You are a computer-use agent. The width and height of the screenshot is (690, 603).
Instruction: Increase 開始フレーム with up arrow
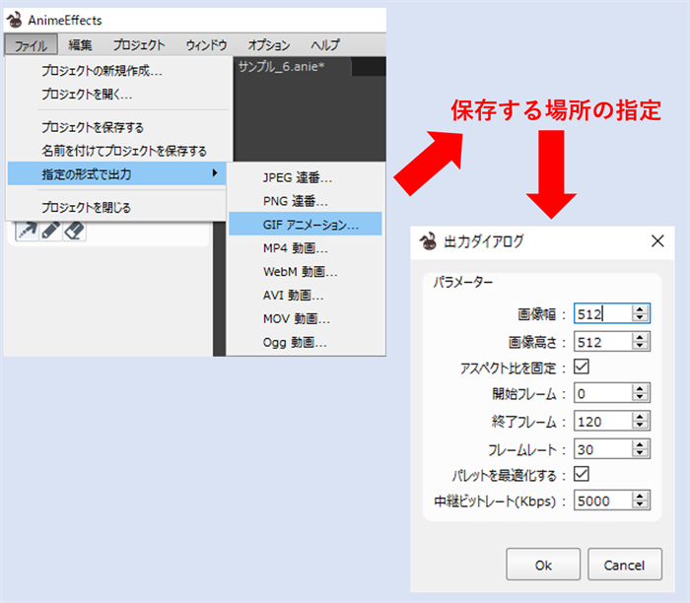click(x=641, y=389)
